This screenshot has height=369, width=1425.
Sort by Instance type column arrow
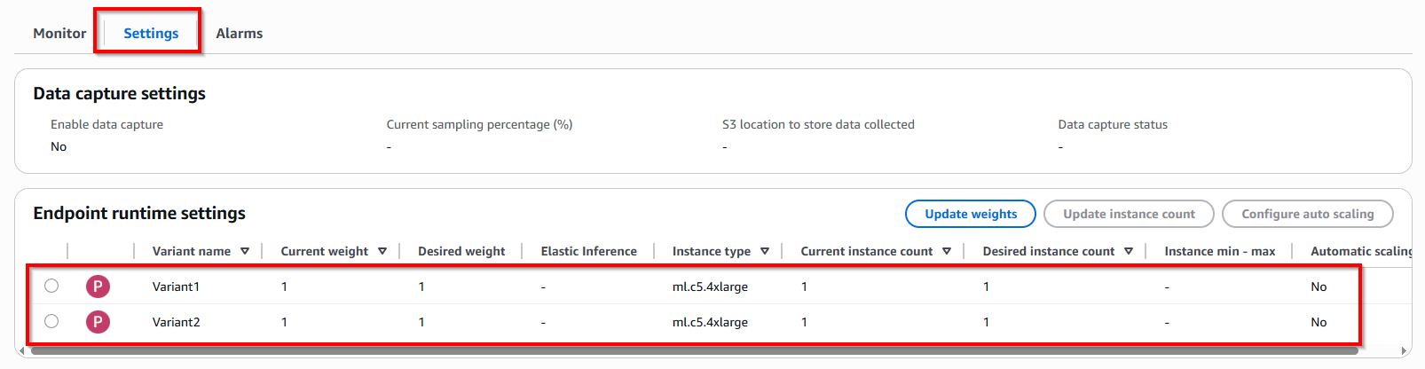pyautogui.click(x=765, y=251)
